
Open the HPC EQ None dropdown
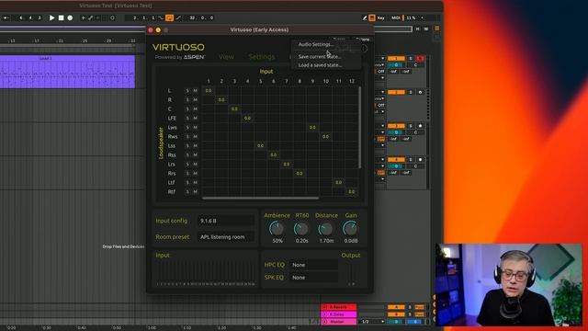314,265
